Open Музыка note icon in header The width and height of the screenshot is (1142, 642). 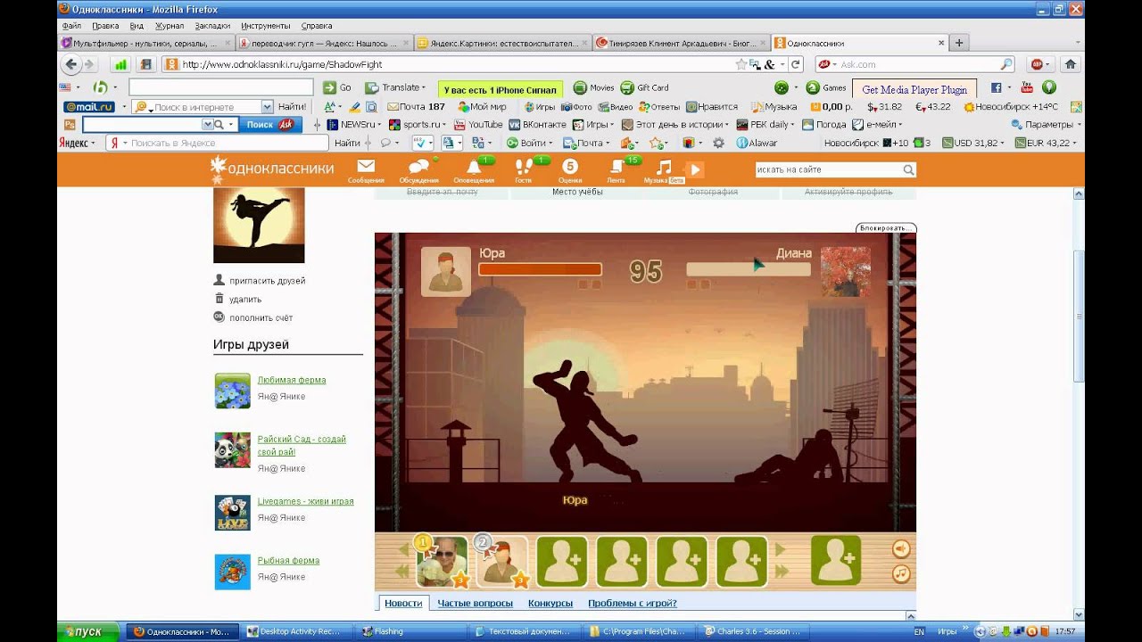pos(663,167)
